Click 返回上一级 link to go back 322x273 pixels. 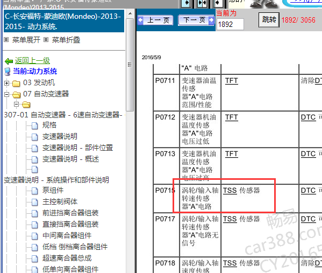pyautogui.click(x=32, y=60)
